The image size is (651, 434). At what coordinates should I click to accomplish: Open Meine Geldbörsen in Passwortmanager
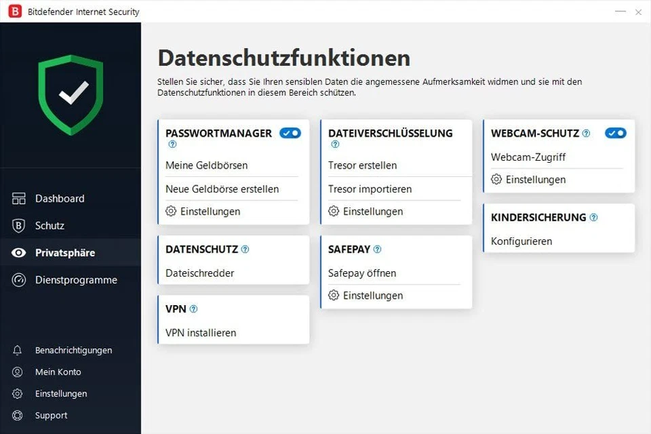point(207,165)
